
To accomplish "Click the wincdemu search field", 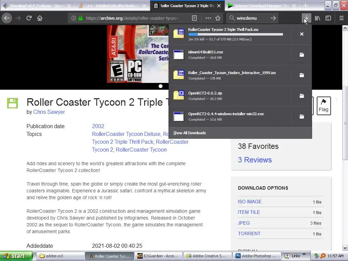I will [x=252, y=18].
